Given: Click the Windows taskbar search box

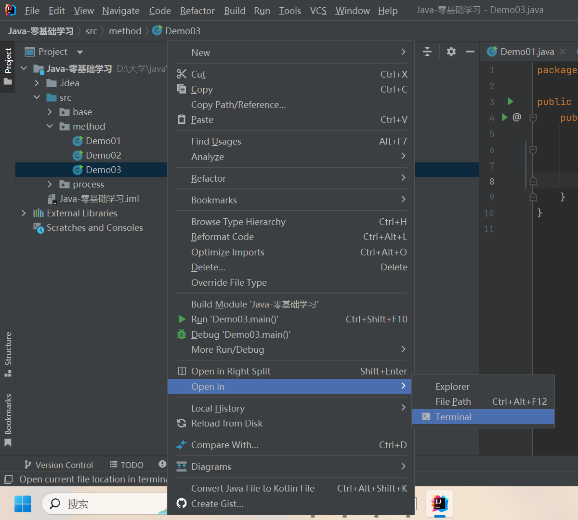Looking at the screenshot, I should click(x=105, y=504).
